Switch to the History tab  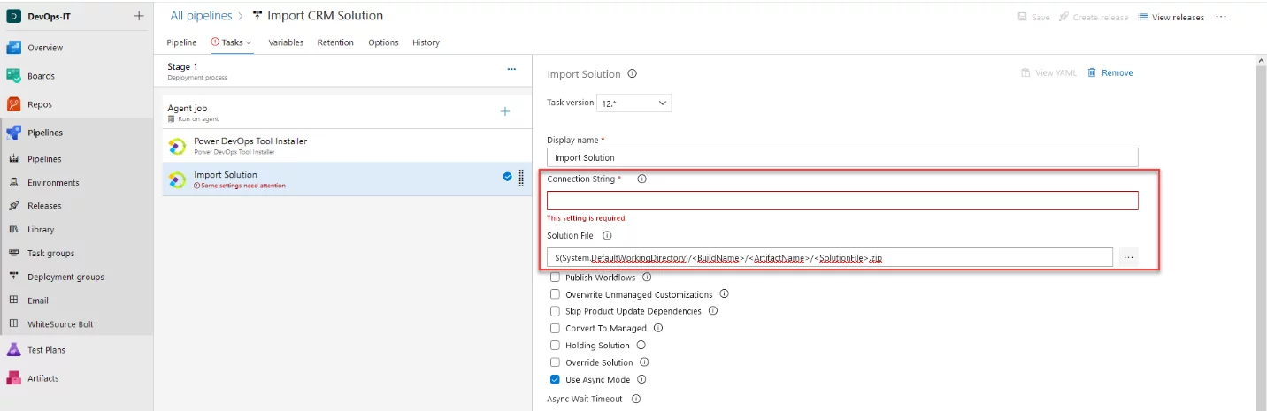click(x=426, y=42)
